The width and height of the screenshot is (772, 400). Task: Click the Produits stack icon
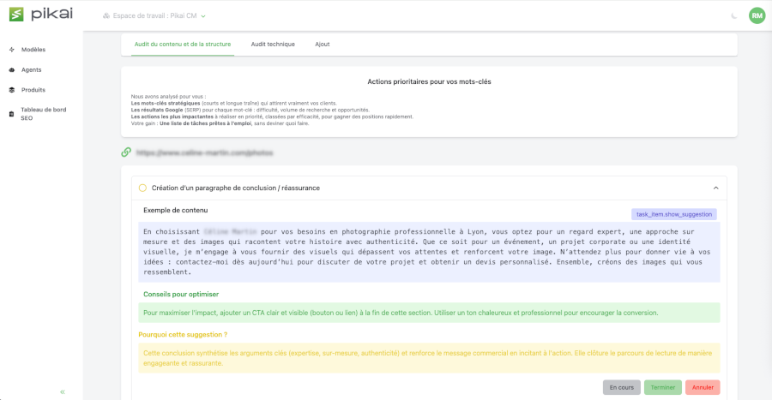pos(11,90)
